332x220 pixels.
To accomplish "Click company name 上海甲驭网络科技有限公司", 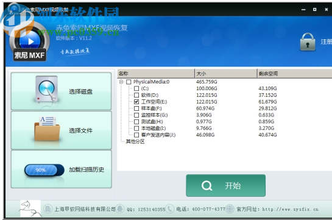I will click(x=85, y=209).
